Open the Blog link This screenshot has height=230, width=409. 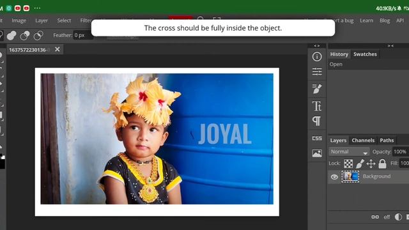click(x=385, y=20)
